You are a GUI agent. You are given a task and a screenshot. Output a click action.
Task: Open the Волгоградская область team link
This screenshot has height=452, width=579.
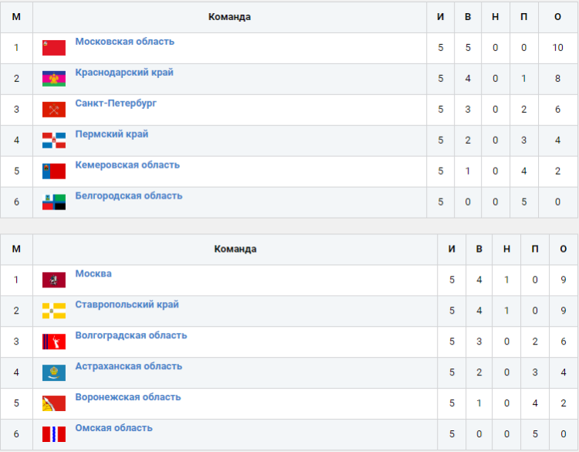pyautogui.click(x=130, y=336)
